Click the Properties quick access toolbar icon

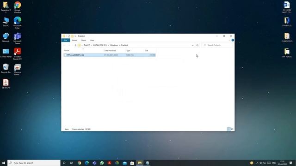tap(69, 36)
